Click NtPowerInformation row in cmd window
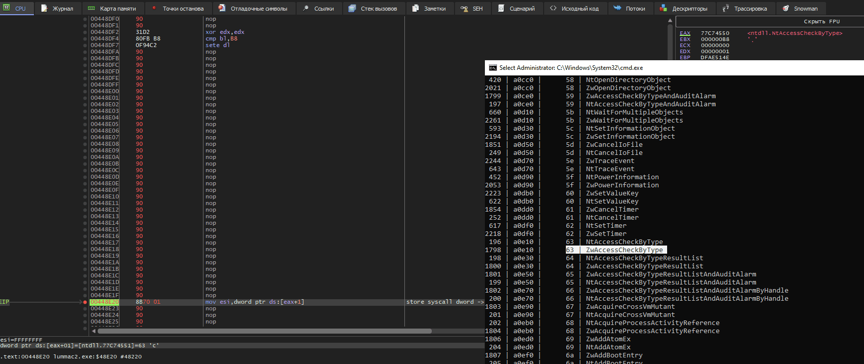 pos(622,177)
